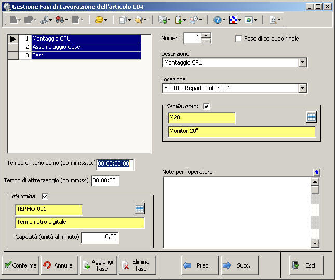Open the yellow folder toolbar dropdown arrow
The image size is (335, 280).
click(x=145, y=20)
